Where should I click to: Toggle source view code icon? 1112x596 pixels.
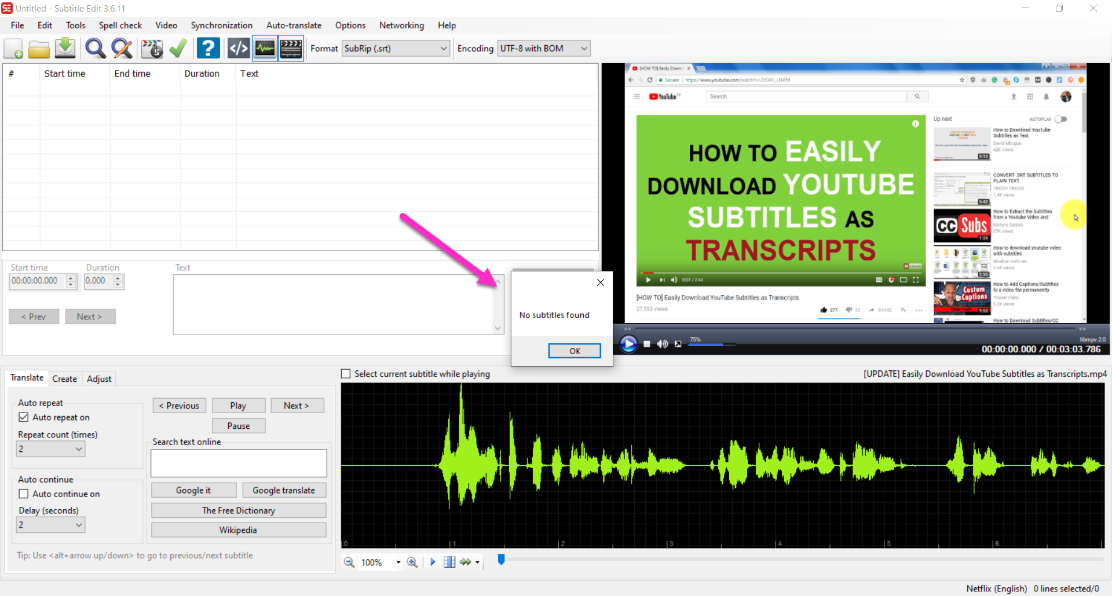point(239,49)
